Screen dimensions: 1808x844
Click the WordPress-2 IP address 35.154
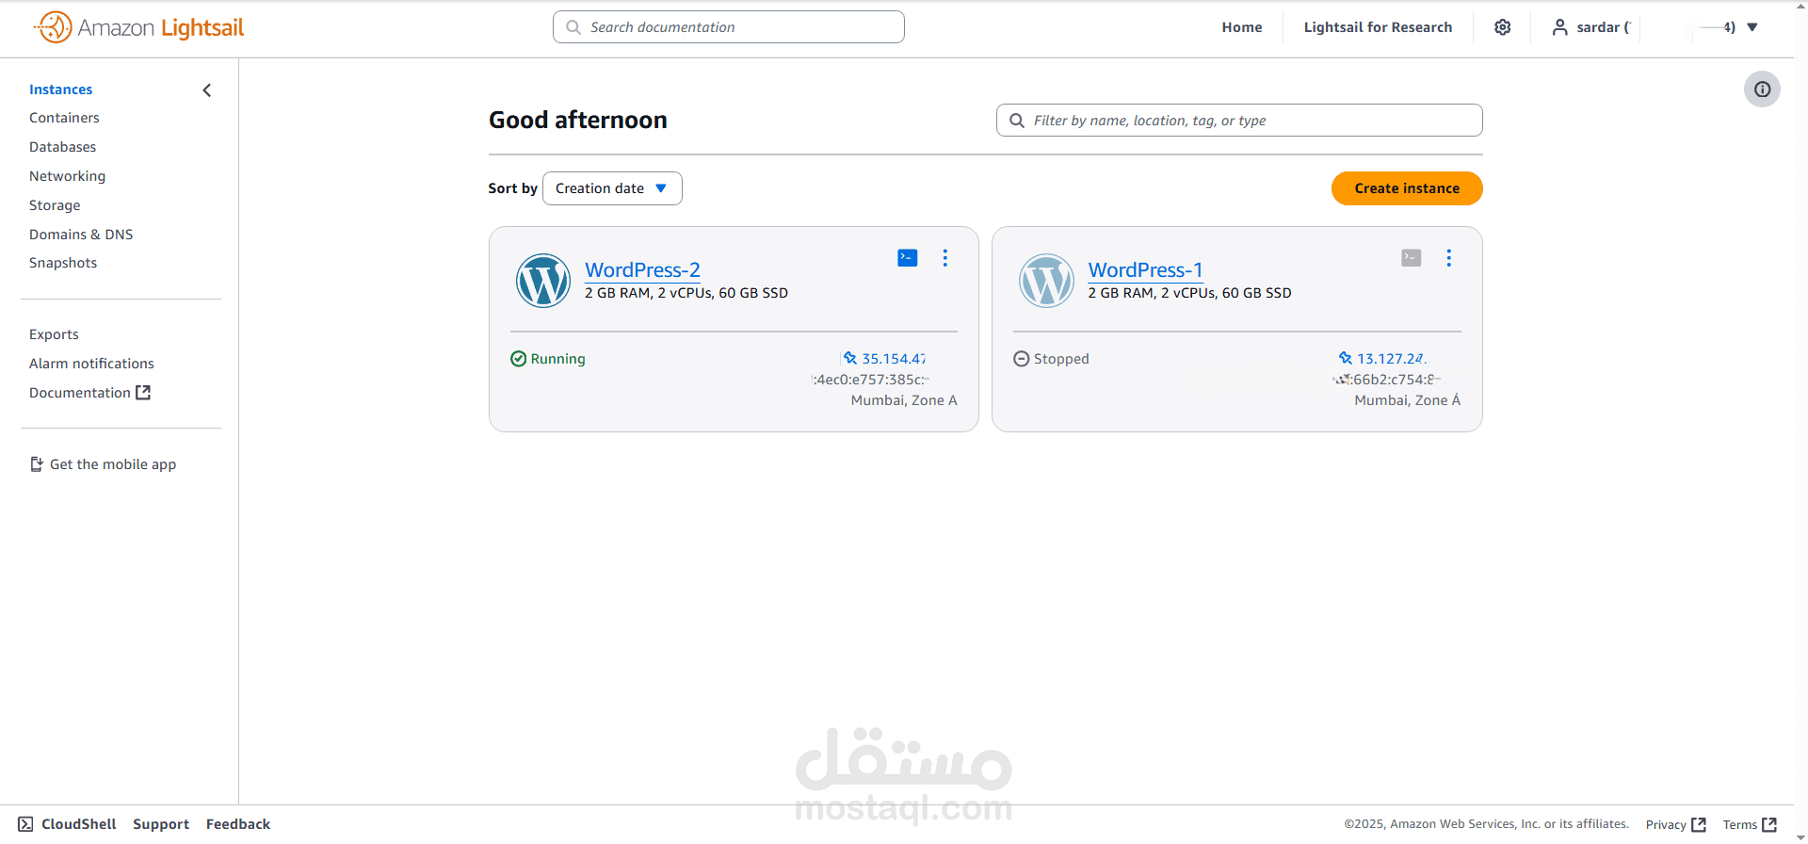click(894, 359)
